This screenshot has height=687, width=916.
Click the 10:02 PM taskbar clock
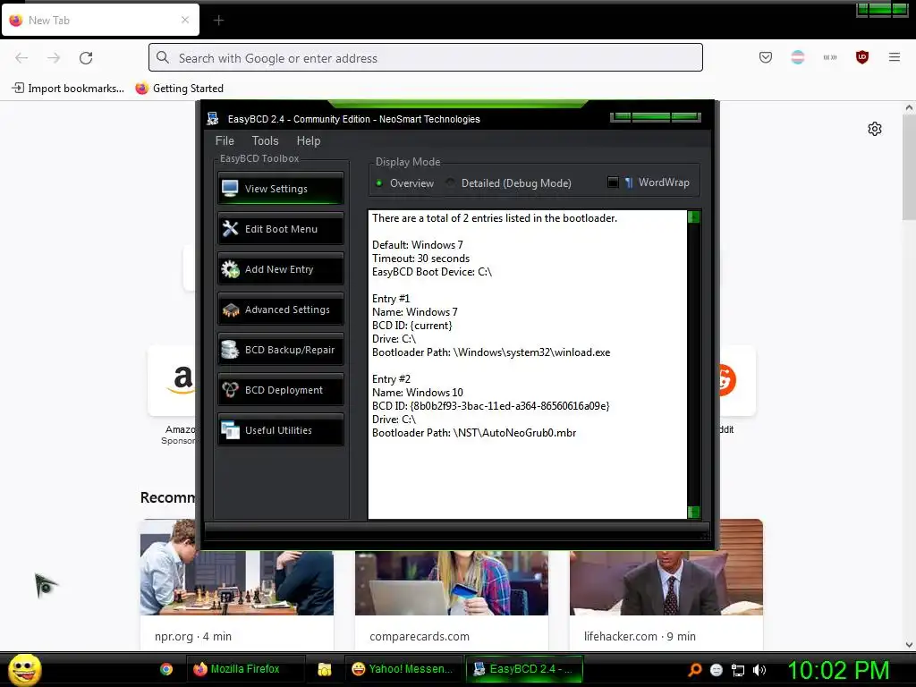point(838,670)
